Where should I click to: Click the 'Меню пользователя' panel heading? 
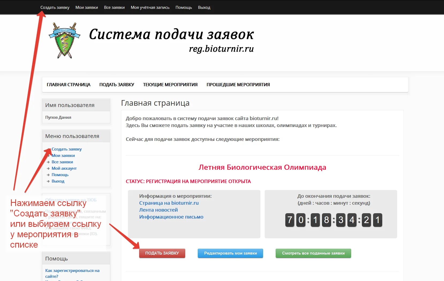pyautogui.click(x=72, y=136)
